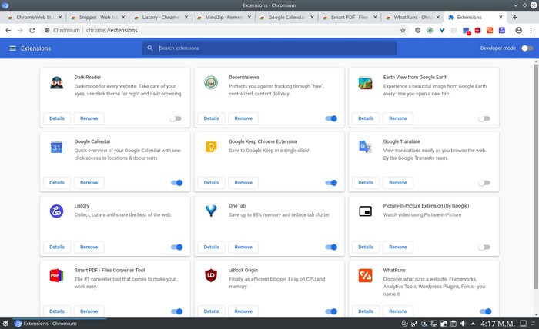Open WhatRuns orange icon in toolbar

[490, 30]
